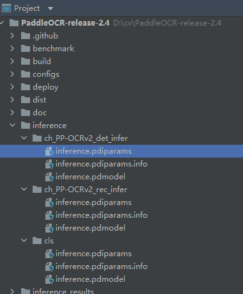
Task: Click the Project tool window icon
Action: [x=6, y=8]
